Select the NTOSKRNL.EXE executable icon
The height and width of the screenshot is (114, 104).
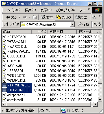click(4, 90)
